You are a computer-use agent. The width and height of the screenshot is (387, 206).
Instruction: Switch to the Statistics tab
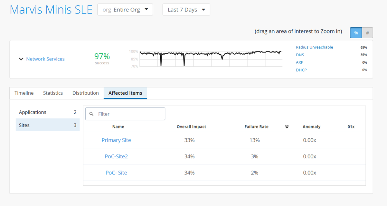53,93
